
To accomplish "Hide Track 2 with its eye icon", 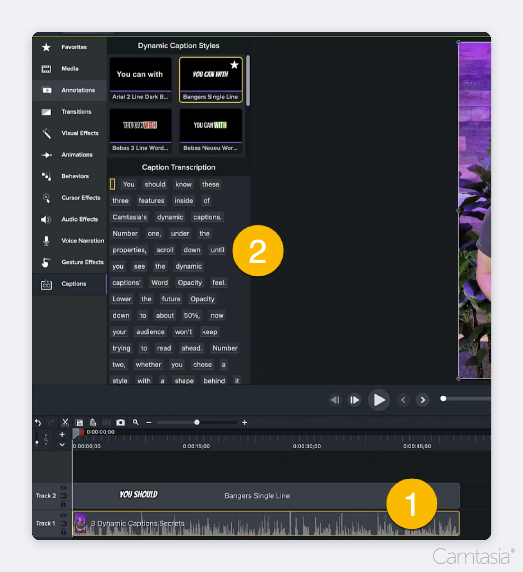I will [x=63, y=488].
